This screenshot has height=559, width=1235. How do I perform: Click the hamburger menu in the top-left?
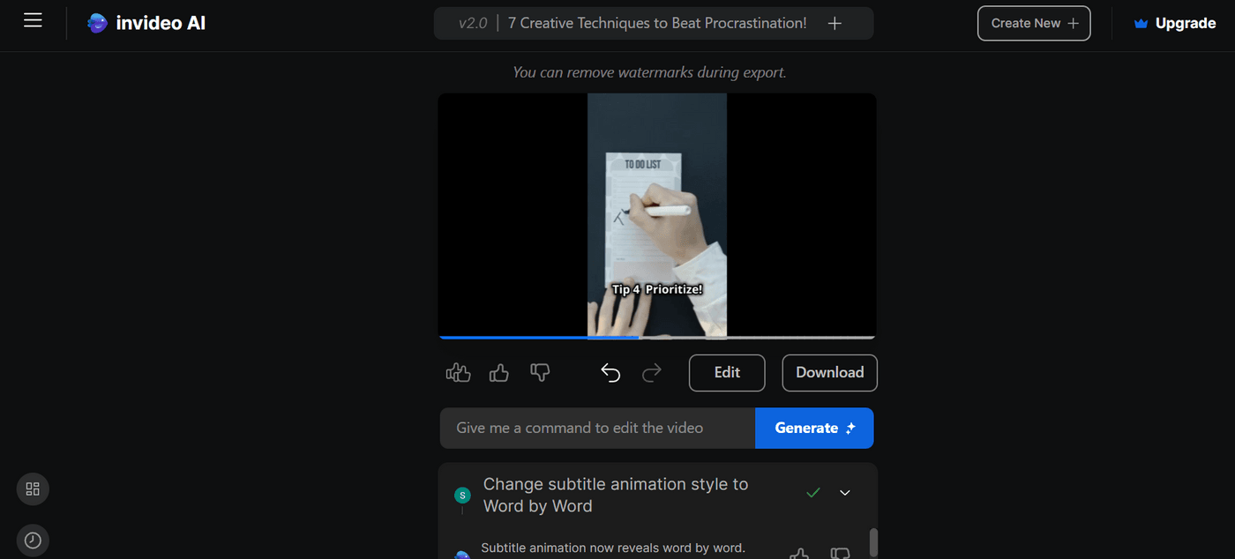[33, 19]
